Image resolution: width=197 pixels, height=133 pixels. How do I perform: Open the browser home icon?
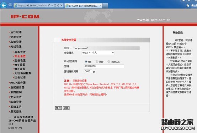(x=188, y=6)
